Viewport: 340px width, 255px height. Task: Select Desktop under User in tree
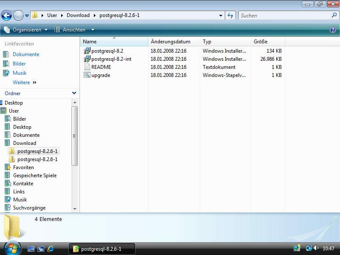click(22, 127)
